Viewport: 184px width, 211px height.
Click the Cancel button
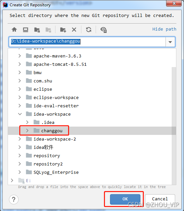[x=160, y=199]
